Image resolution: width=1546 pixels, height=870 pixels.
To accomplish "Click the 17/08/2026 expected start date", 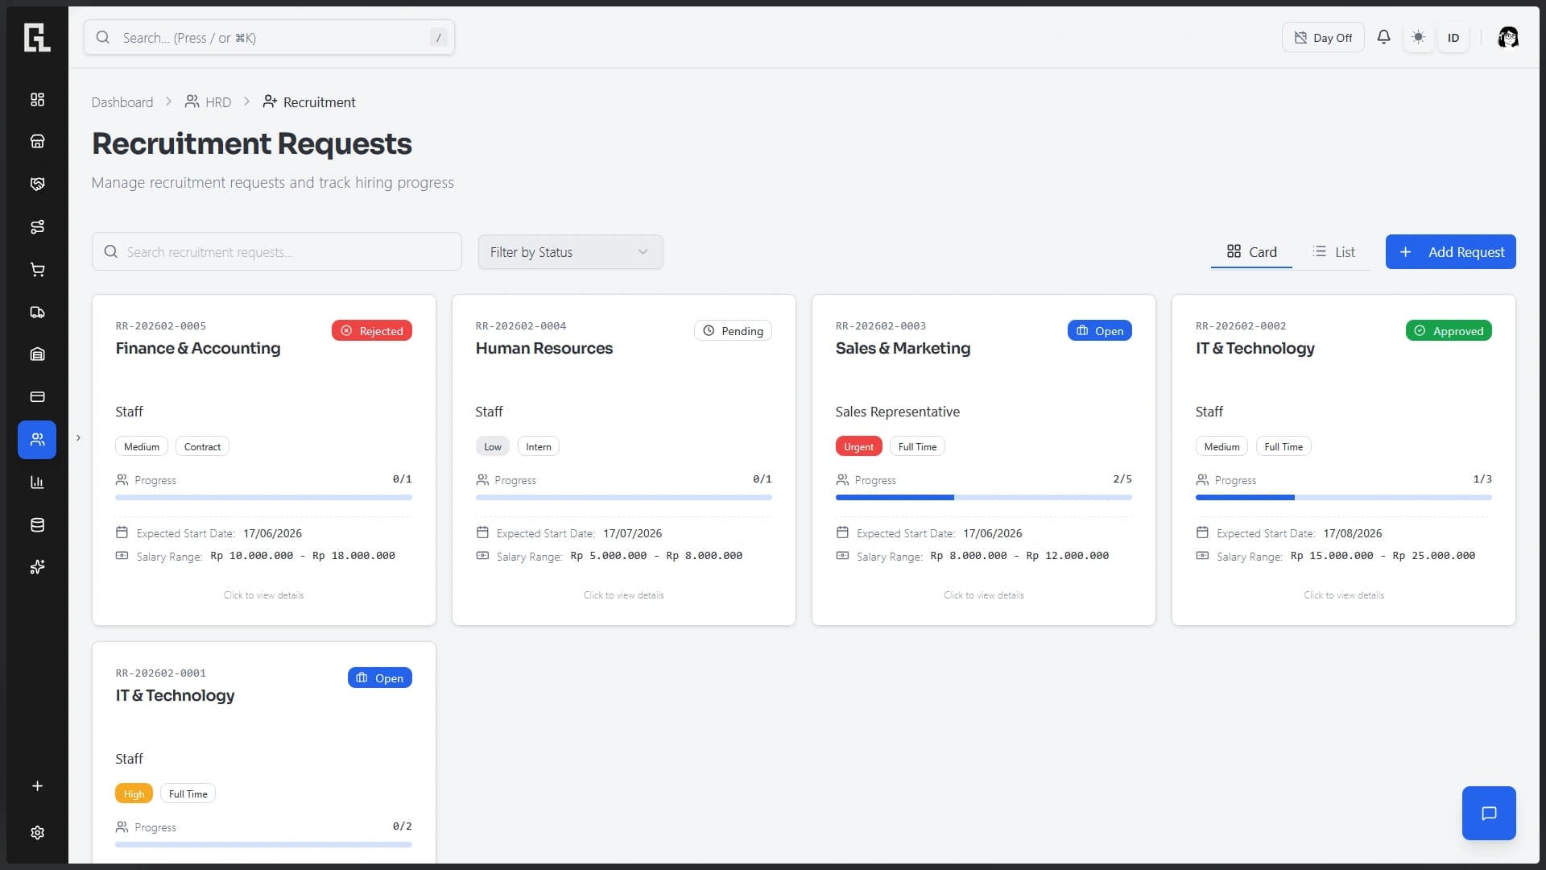I will 1353,533.
